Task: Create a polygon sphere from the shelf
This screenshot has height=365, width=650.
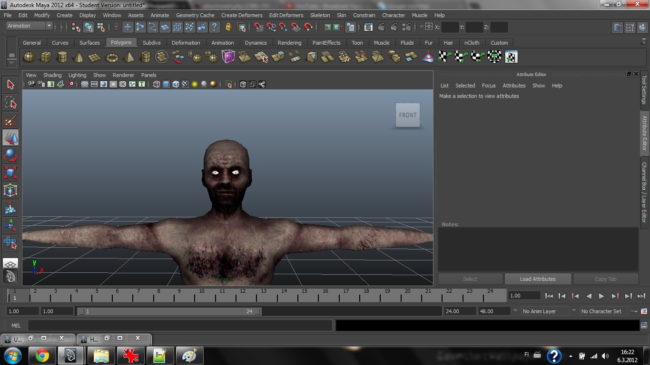Action: coord(30,57)
